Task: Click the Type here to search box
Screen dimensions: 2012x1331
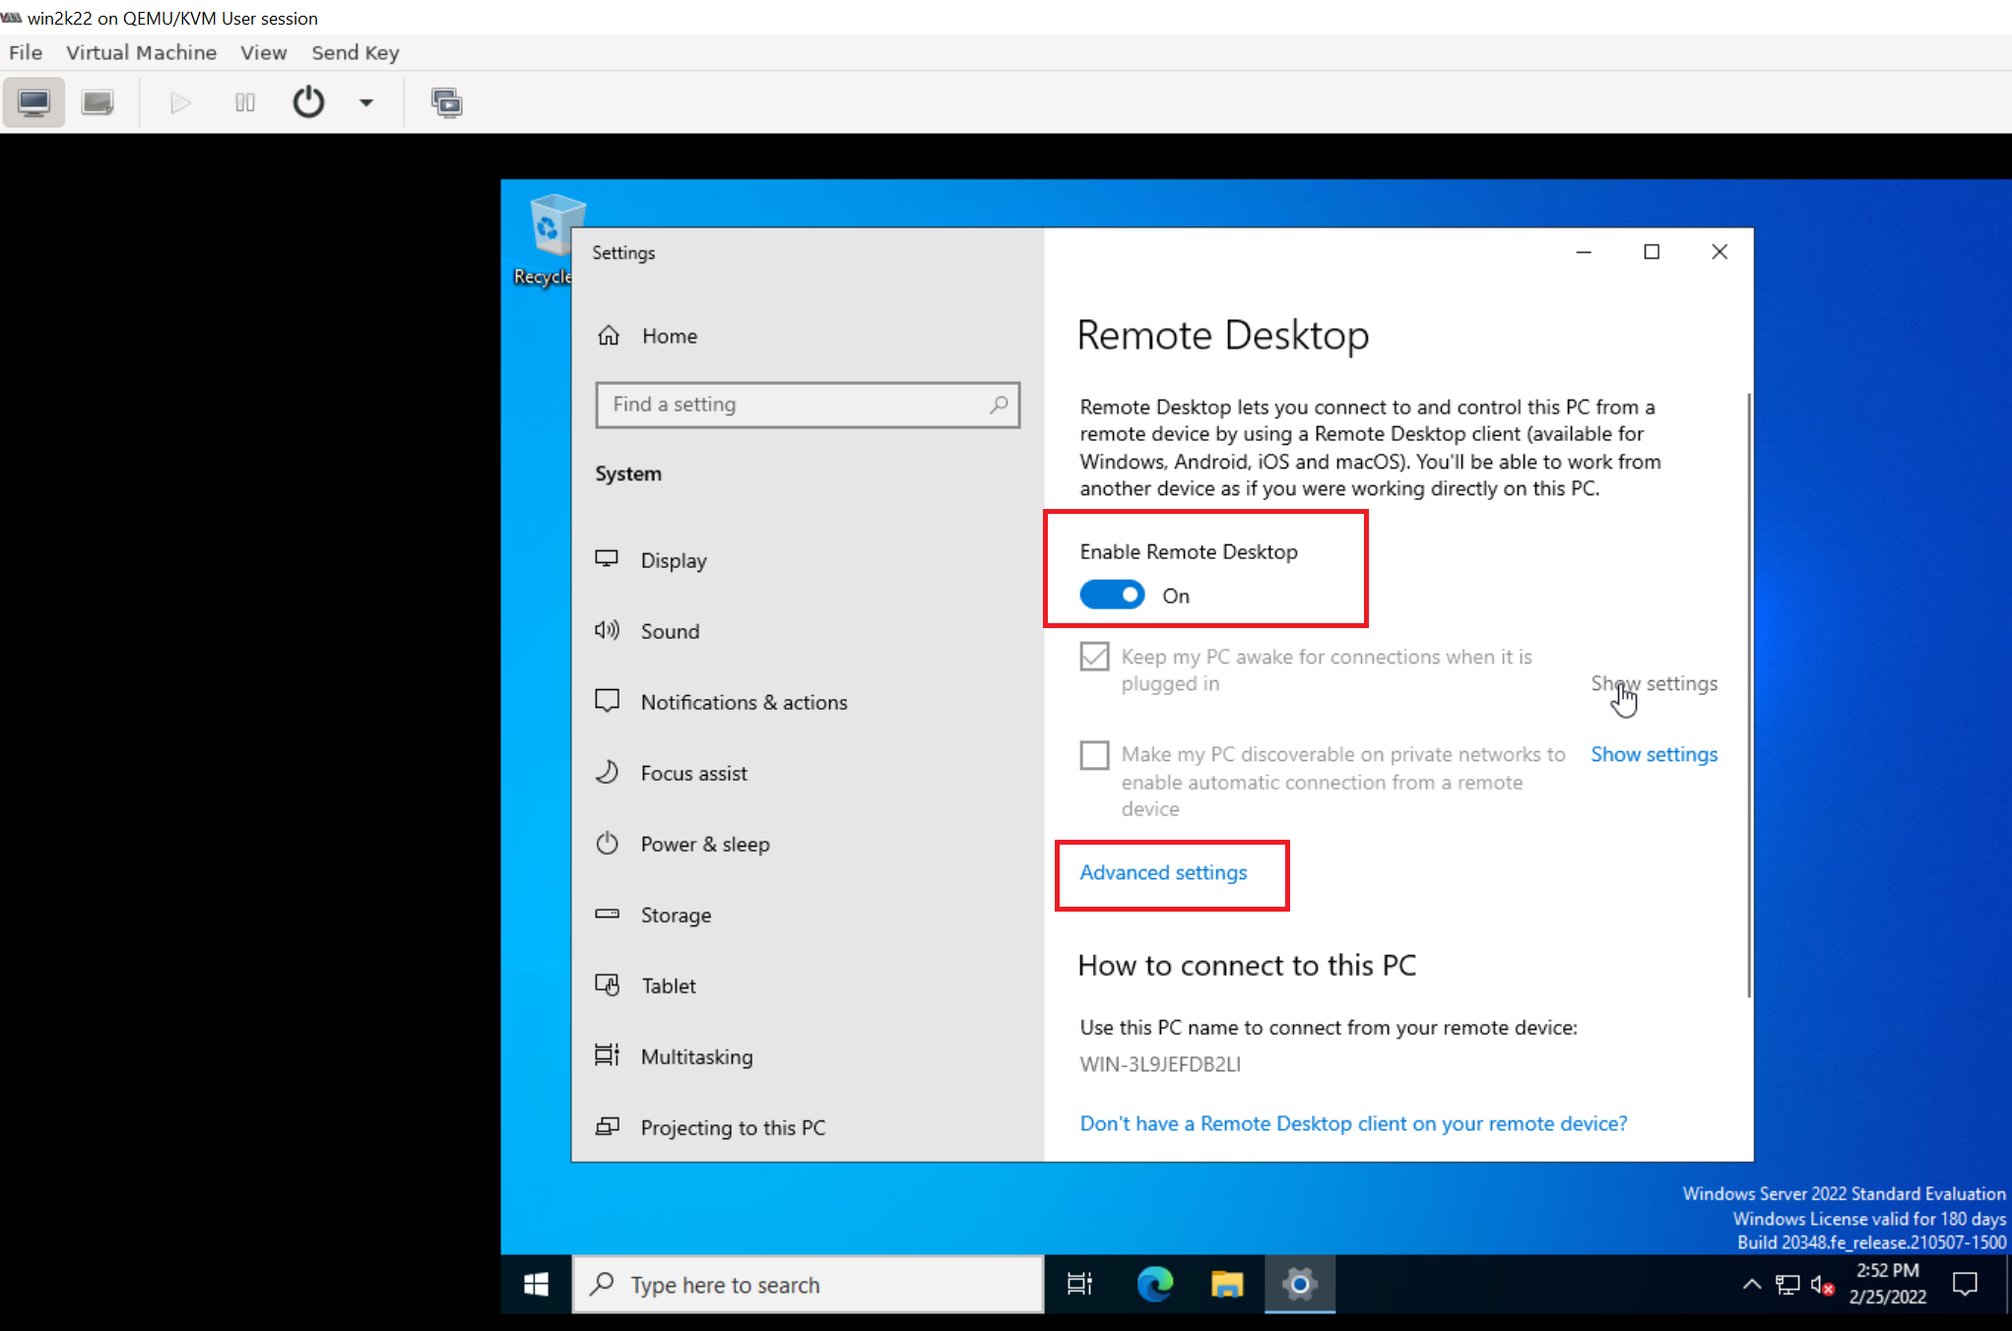Action: point(808,1284)
